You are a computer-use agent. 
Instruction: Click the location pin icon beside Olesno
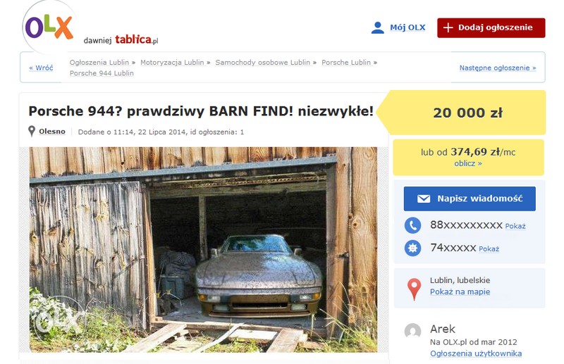tap(32, 131)
